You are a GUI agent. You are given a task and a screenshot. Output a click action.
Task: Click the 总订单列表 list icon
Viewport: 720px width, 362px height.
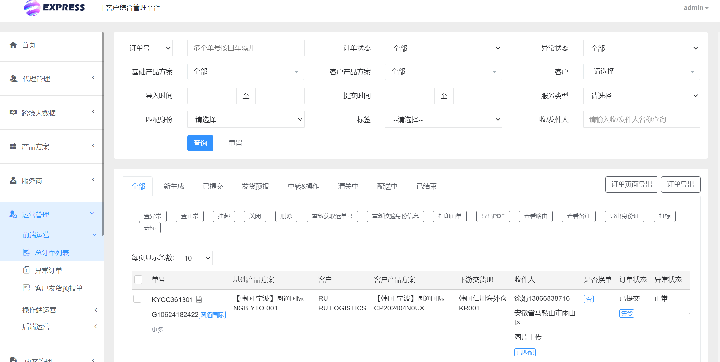[x=26, y=252]
